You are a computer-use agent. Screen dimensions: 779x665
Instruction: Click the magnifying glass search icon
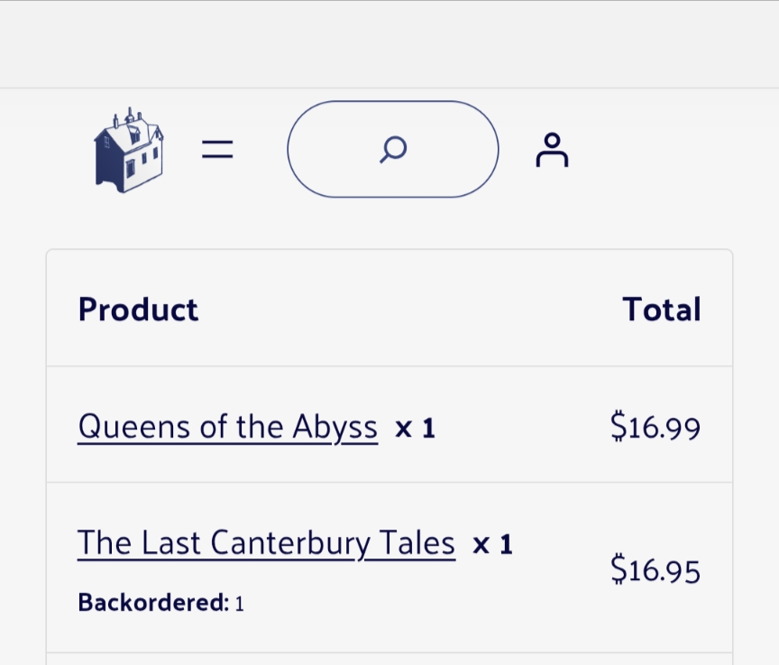[x=393, y=149]
